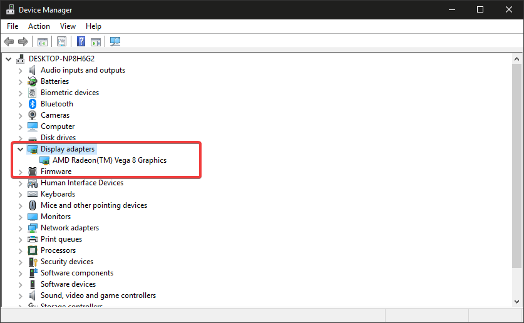Click the Properties toolbar icon
The image size is (524, 323).
tap(61, 42)
